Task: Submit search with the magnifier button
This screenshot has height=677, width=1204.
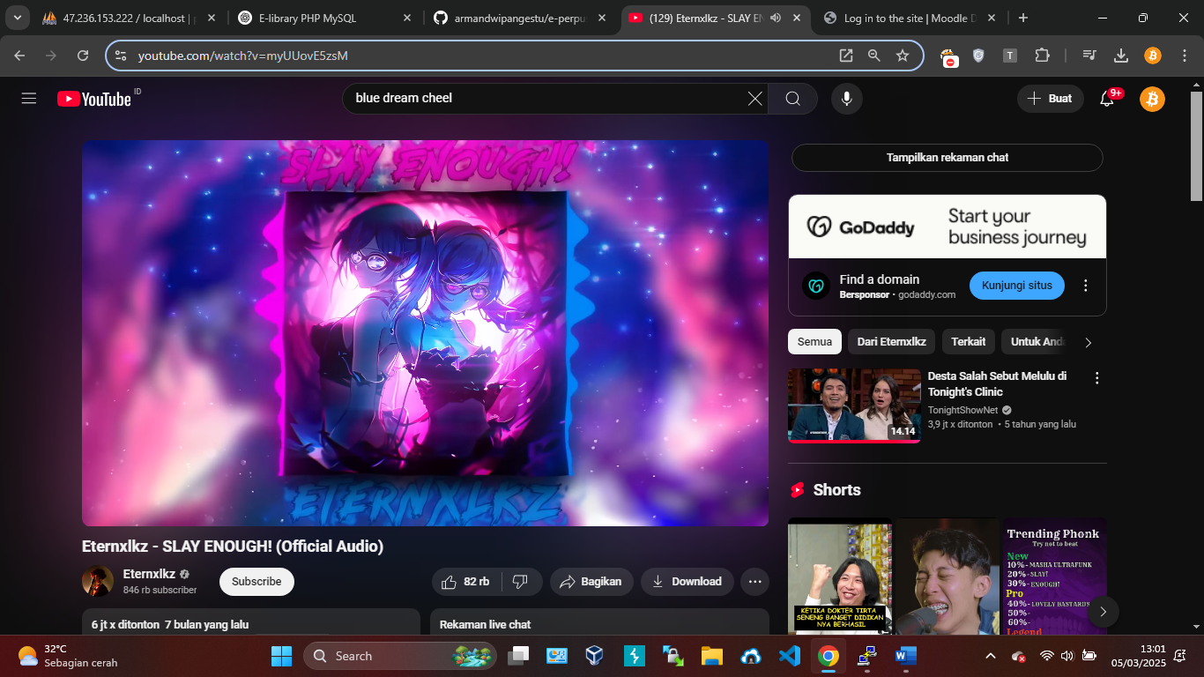Action: pos(792,99)
